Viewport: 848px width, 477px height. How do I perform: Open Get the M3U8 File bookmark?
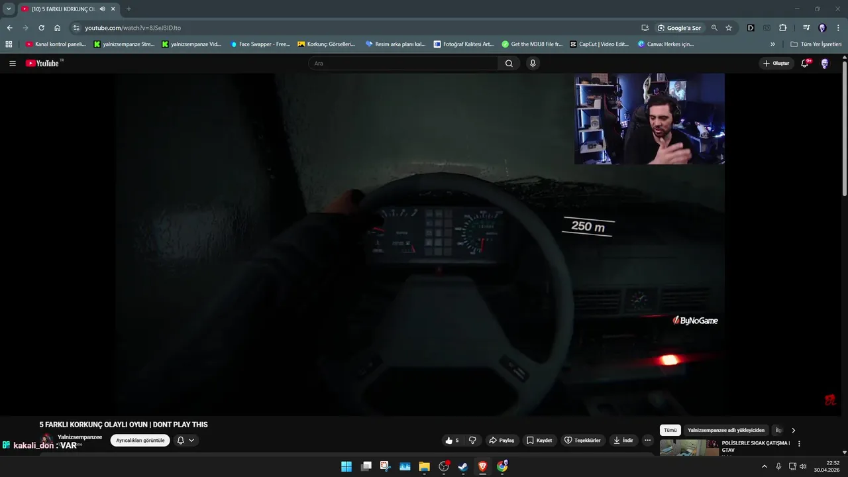532,44
